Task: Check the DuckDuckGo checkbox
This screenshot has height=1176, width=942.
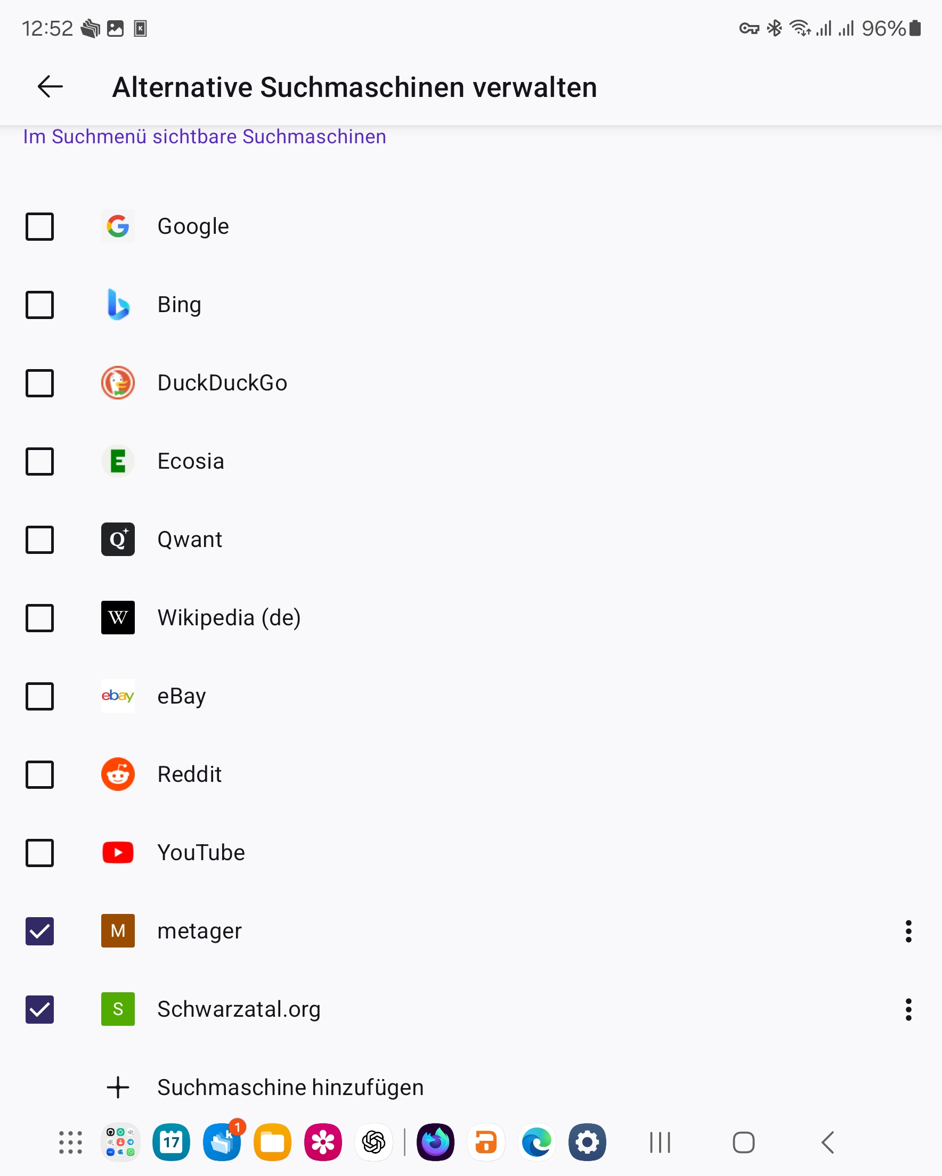Action: click(40, 383)
